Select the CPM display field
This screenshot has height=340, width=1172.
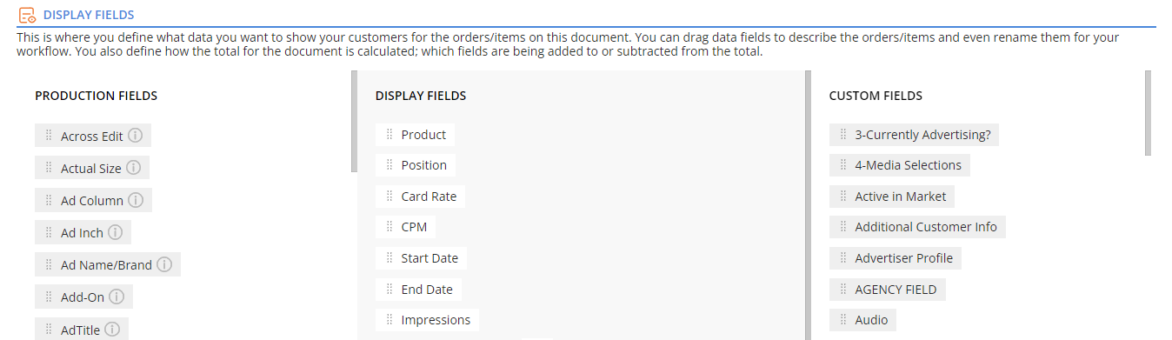(x=406, y=227)
